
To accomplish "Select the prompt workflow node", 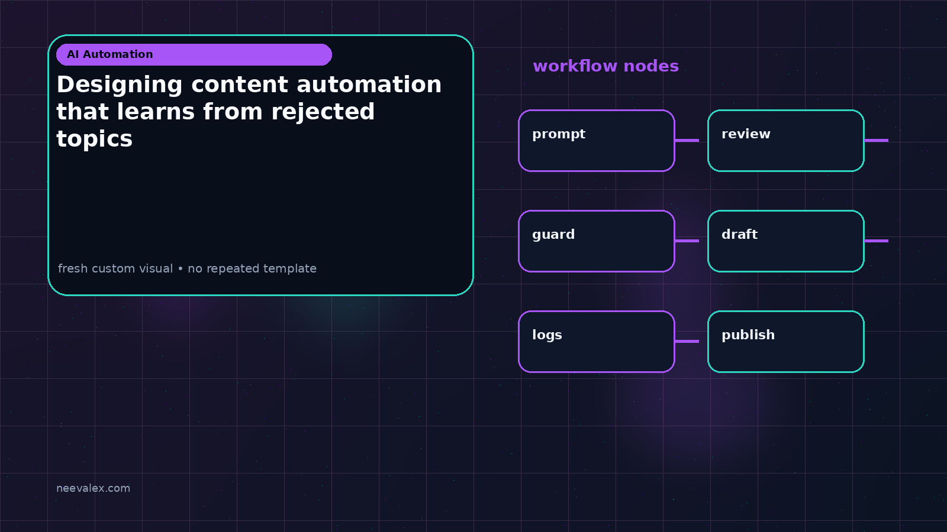I will [x=597, y=141].
